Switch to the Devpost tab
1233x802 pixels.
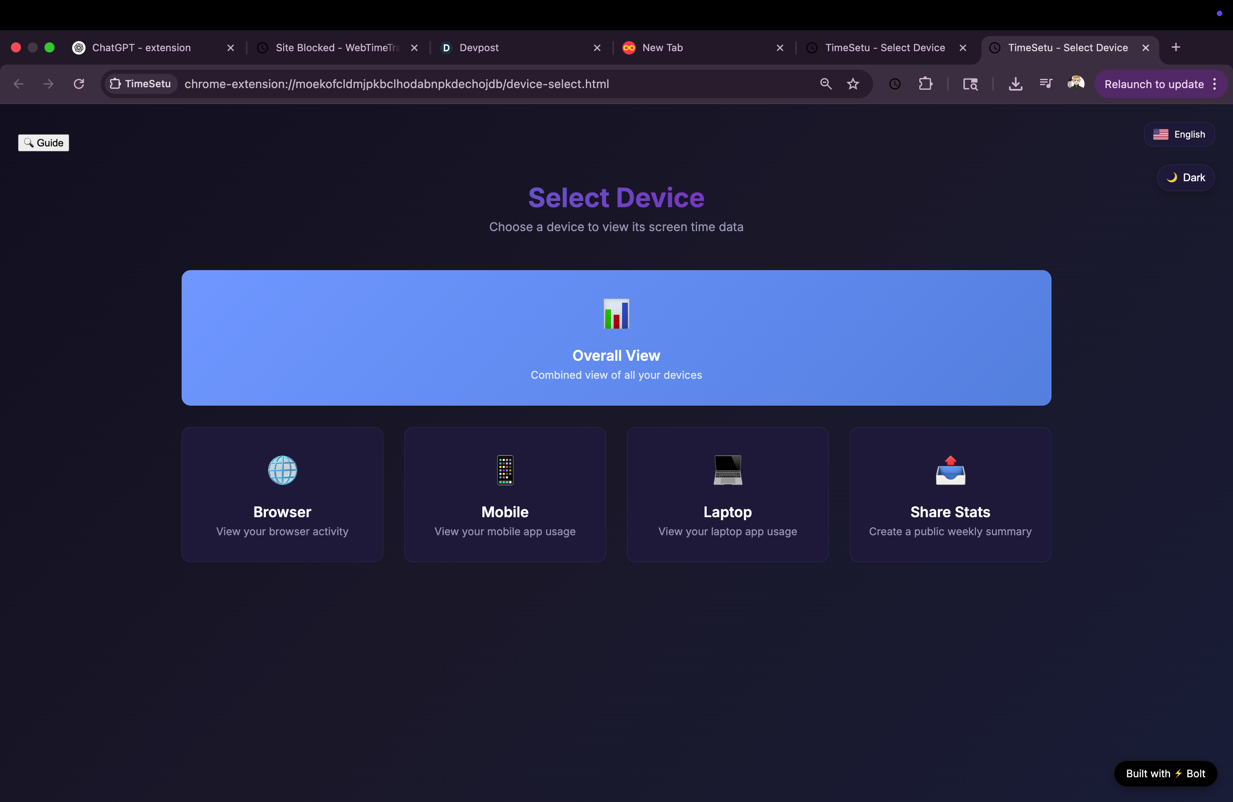[479, 48]
